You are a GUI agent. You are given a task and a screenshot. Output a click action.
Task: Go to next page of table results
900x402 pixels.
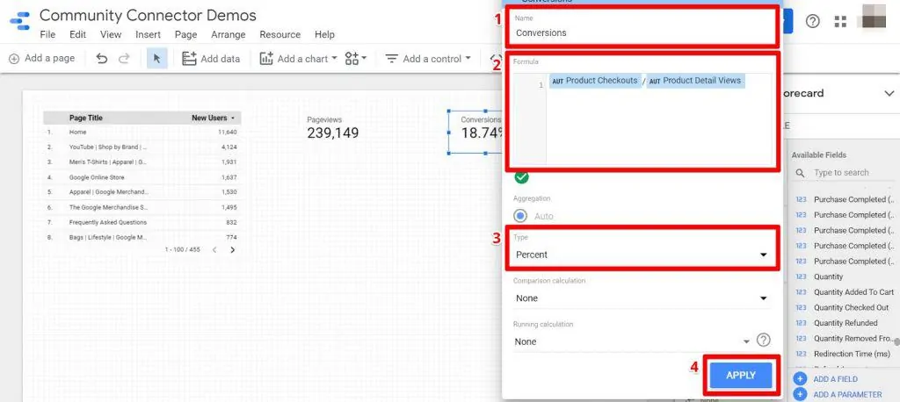click(x=232, y=249)
